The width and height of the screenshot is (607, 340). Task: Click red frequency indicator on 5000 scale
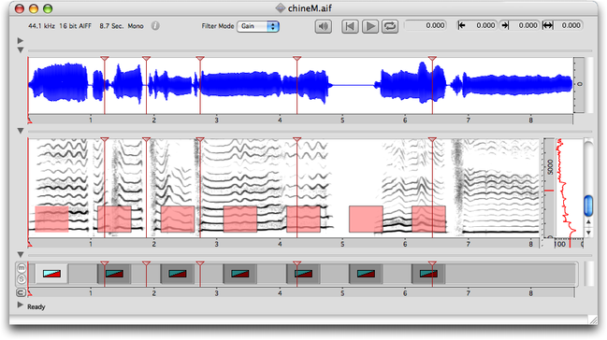(x=549, y=191)
